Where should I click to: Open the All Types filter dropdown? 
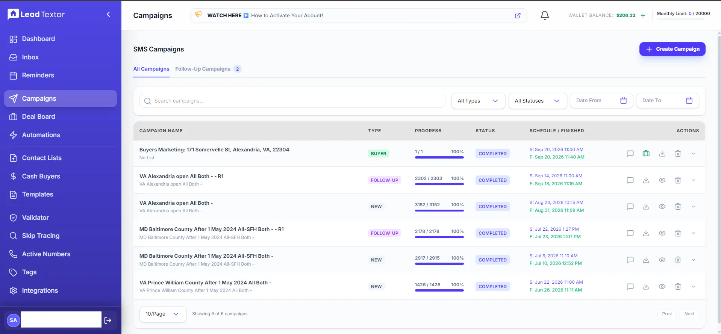(x=478, y=101)
